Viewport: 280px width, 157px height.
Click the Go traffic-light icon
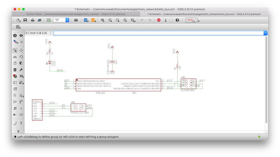[166, 20]
